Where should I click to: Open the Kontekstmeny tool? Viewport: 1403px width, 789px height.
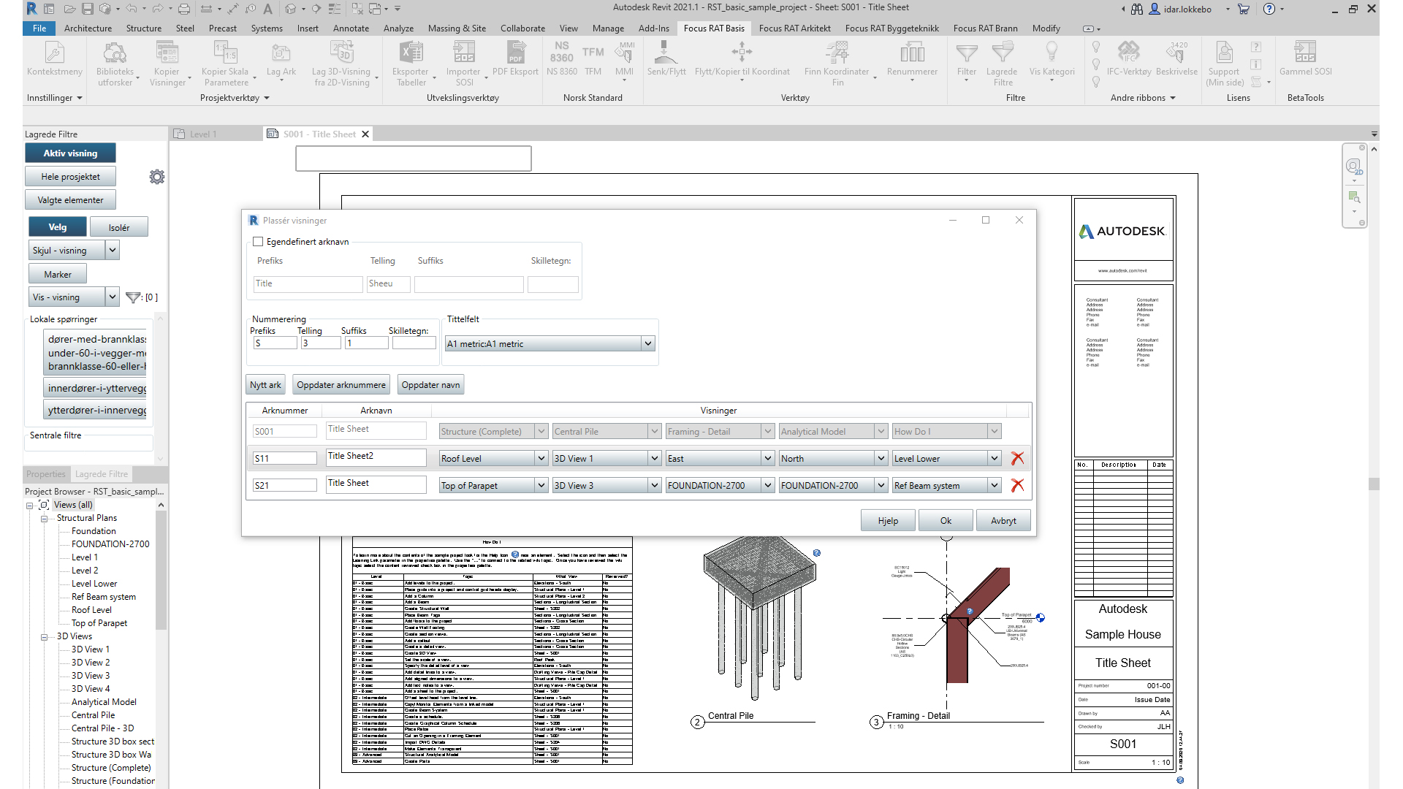[54, 58]
